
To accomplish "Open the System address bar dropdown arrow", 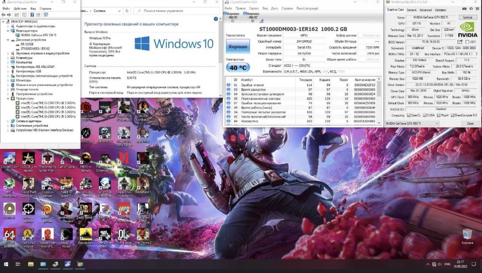I will [x=119, y=11].
